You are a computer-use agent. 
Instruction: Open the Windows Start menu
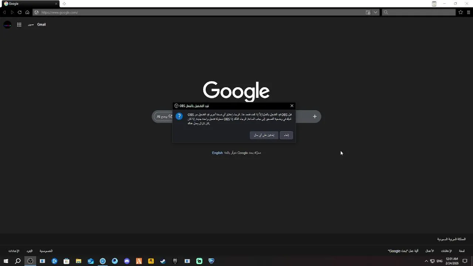coord(6,261)
